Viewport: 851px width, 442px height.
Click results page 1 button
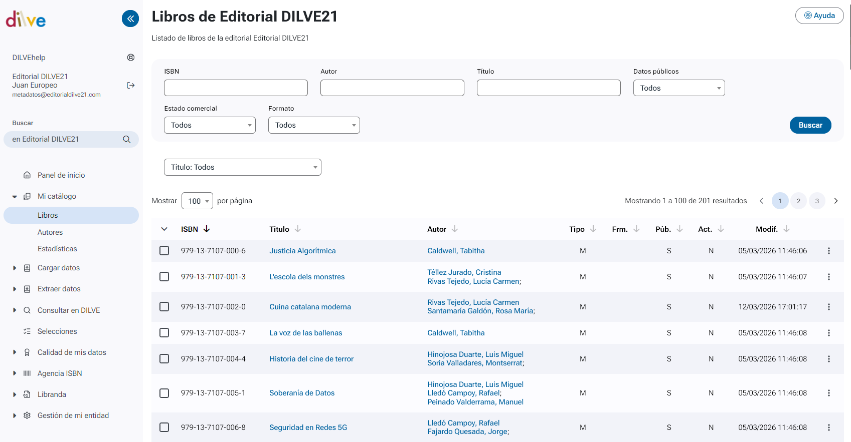(x=780, y=201)
